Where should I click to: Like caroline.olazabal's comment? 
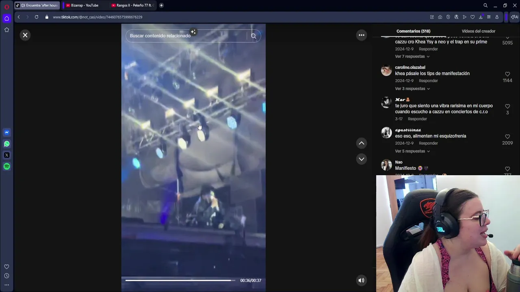click(507, 74)
